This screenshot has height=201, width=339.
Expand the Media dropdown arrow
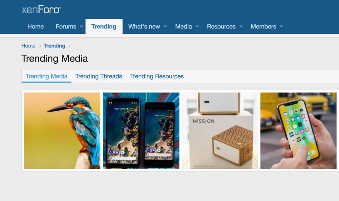(197, 27)
